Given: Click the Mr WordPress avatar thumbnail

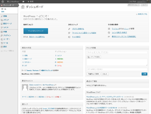Looking at the screenshot, I should point(25,87).
